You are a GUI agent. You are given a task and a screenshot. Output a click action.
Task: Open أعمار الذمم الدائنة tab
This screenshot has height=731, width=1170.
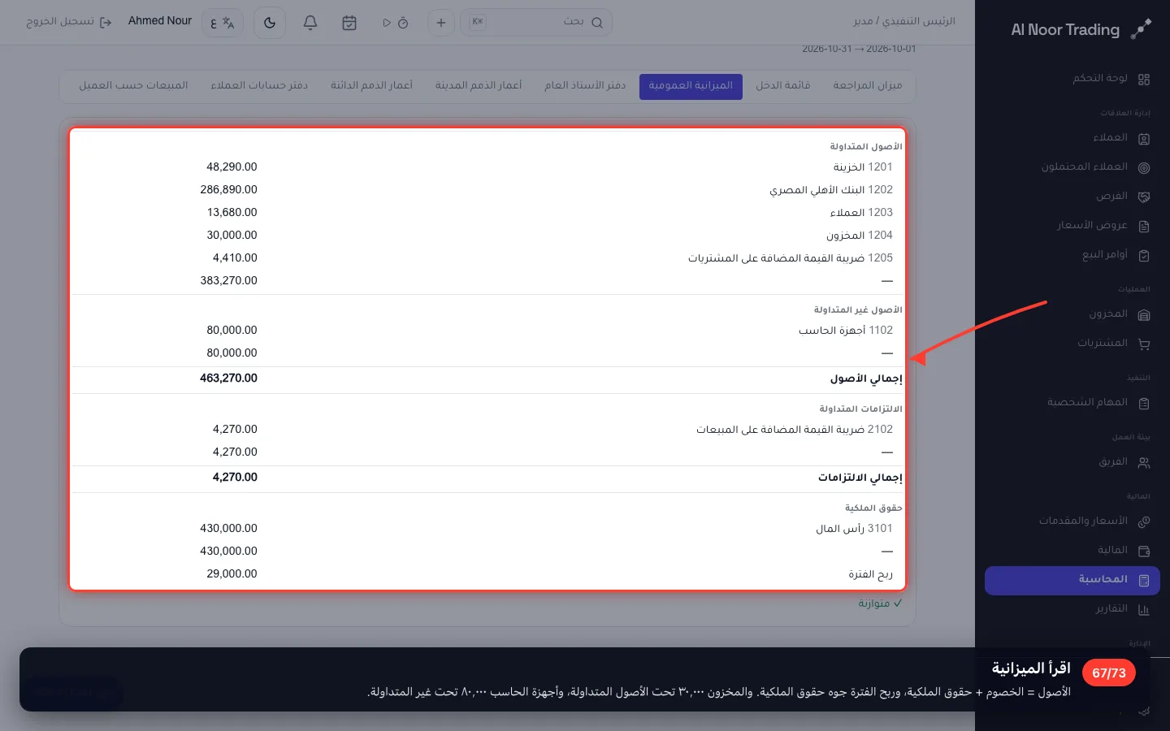[371, 85]
